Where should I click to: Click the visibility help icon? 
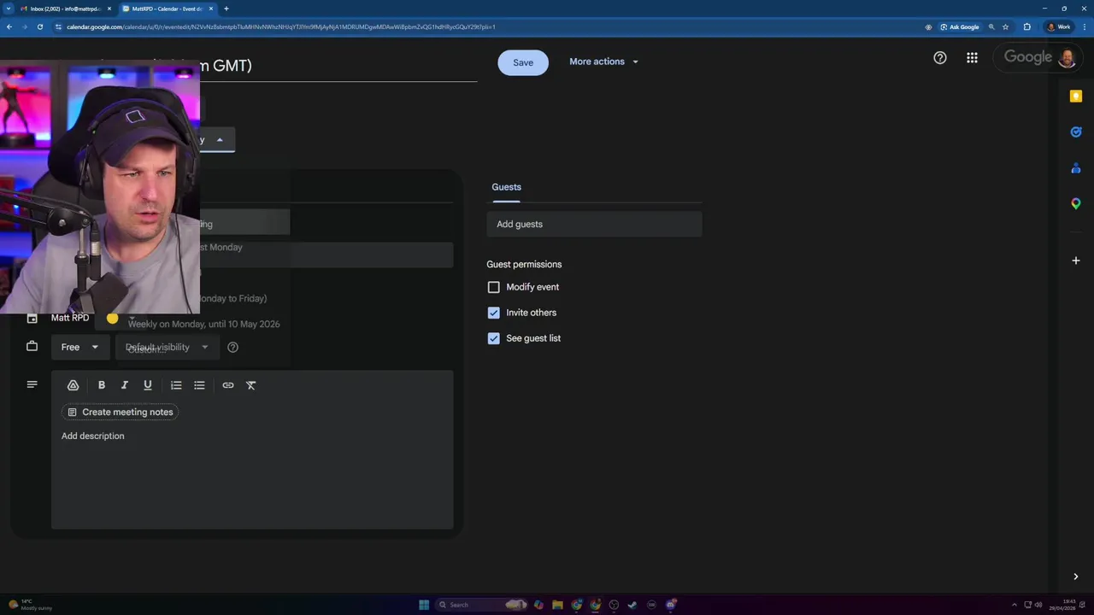(232, 348)
